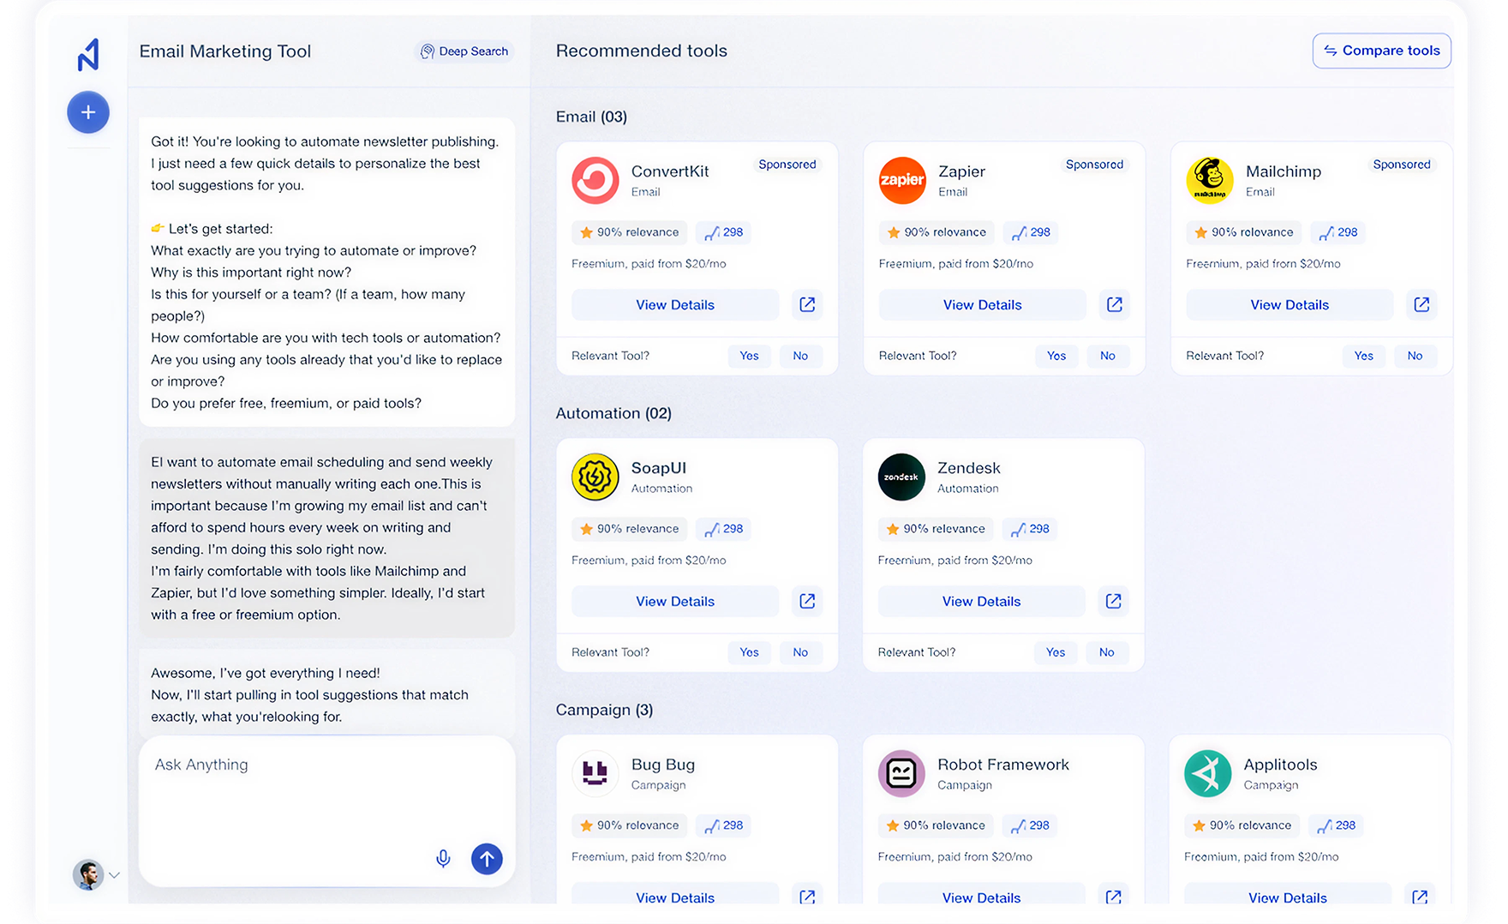Viewport: 1508px width, 924px height.
Task: Mark SoapUI as relevant with Yes
Action: pyautogui.click(x=749, y=652)
